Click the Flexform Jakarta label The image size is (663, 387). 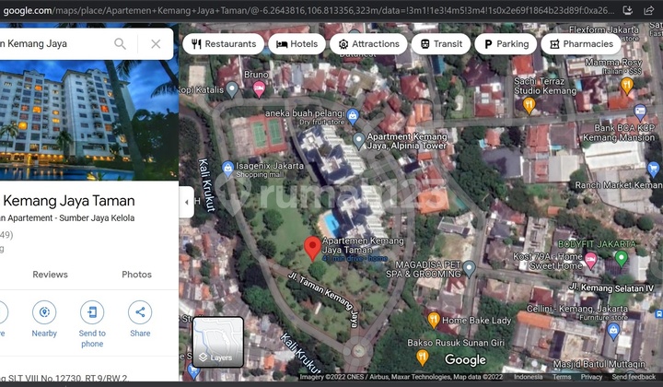(x=604, y=30)
